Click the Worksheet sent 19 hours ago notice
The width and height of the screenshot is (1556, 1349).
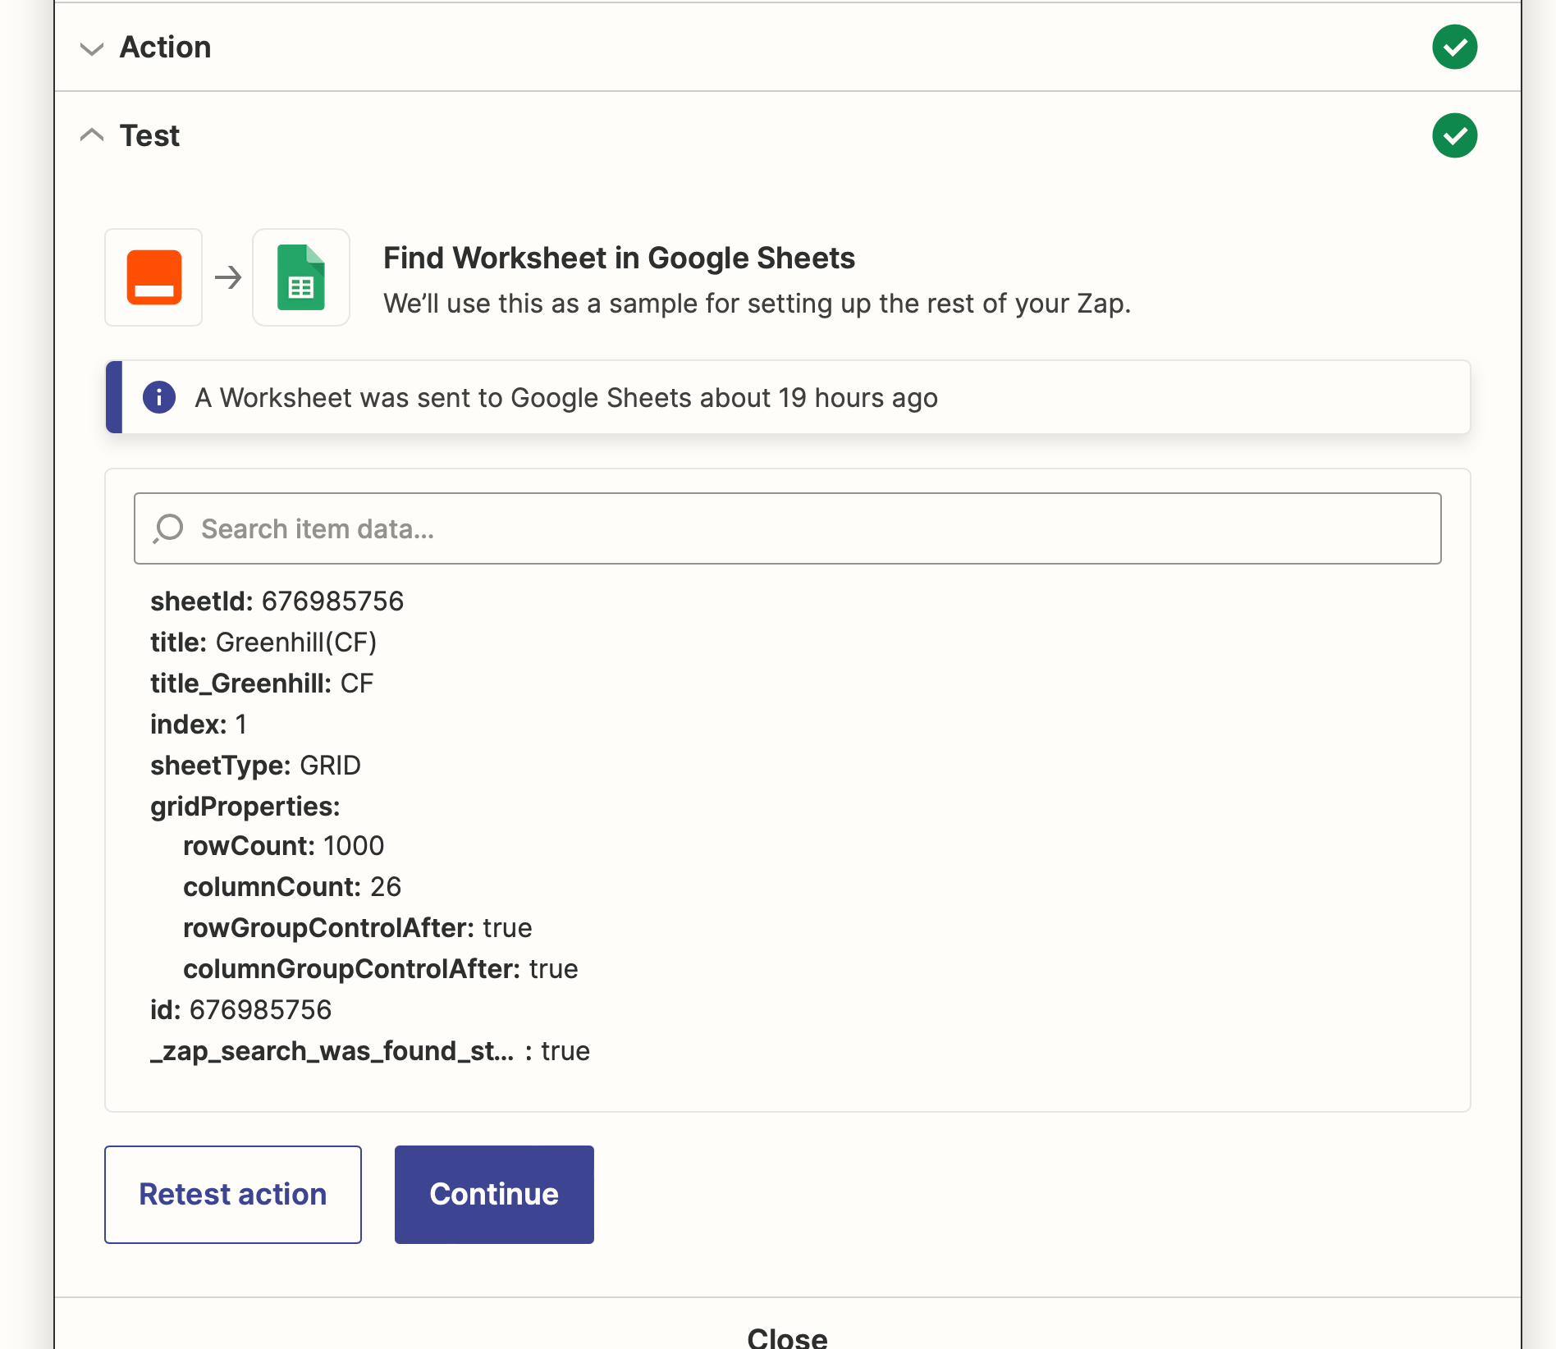[788, 397]
